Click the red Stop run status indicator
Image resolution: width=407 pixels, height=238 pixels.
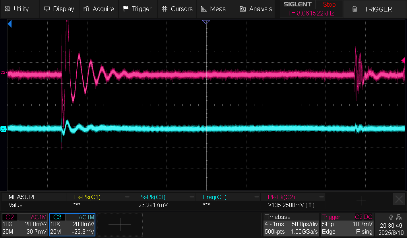(x=329, y=5)
